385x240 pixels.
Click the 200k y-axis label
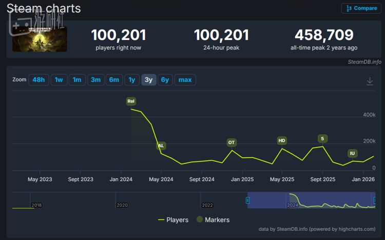pyautogui.click(x=369, y=141)
